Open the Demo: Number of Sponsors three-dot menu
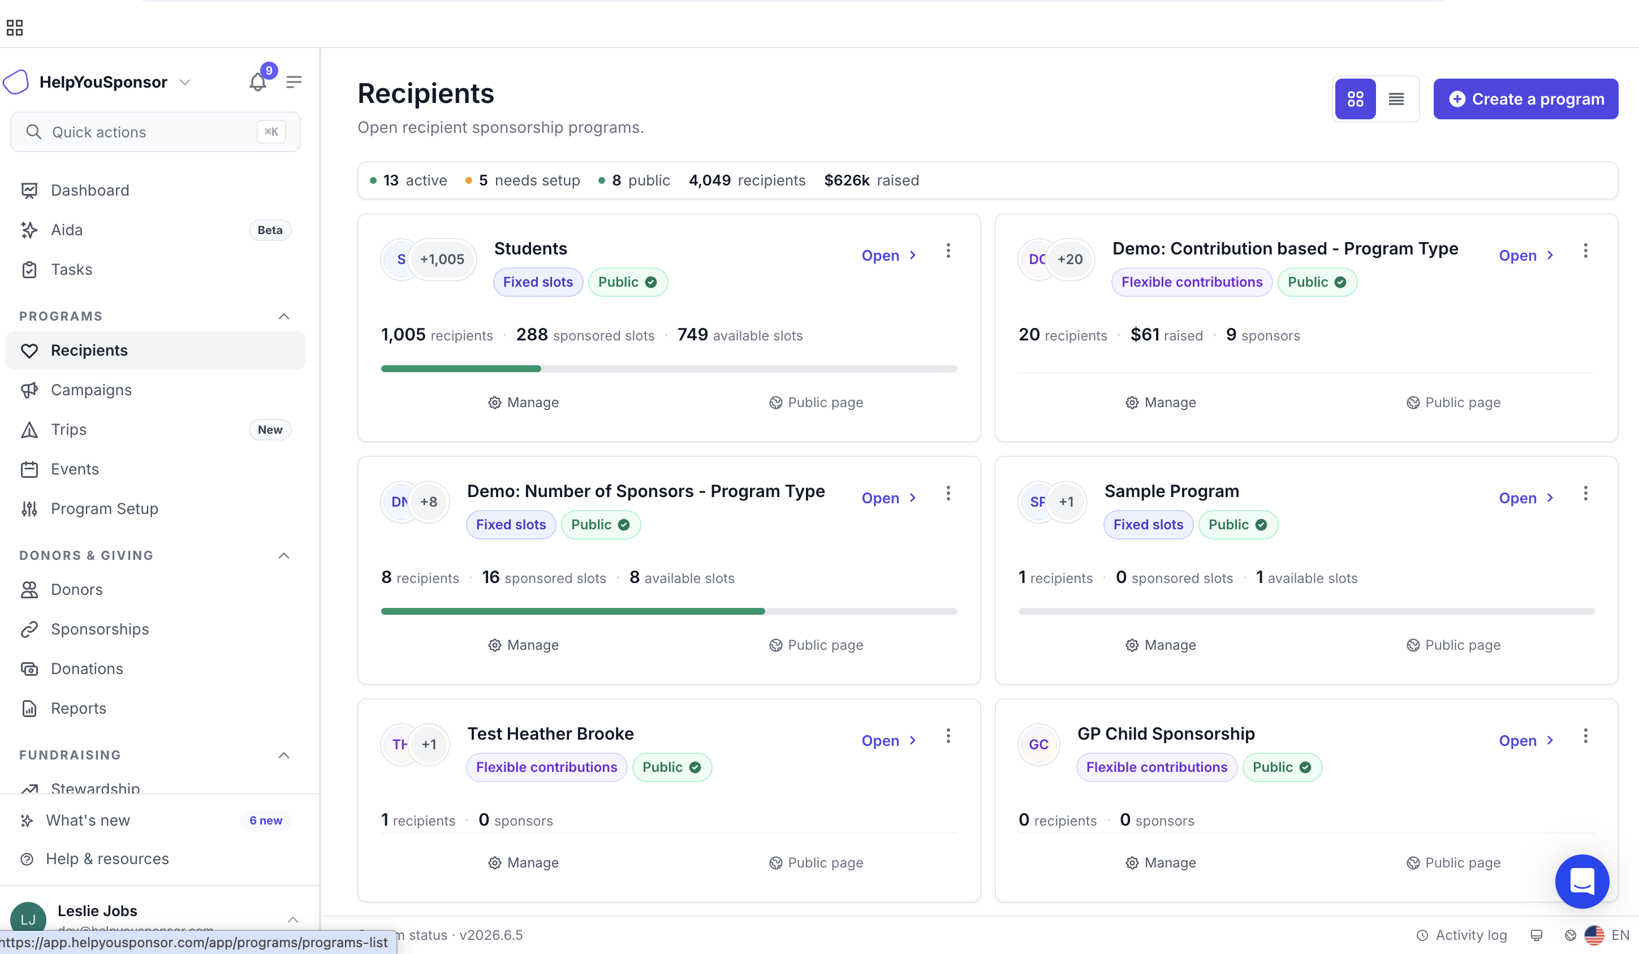Viewport: 1639px width, 954px height. click(948, 494)
